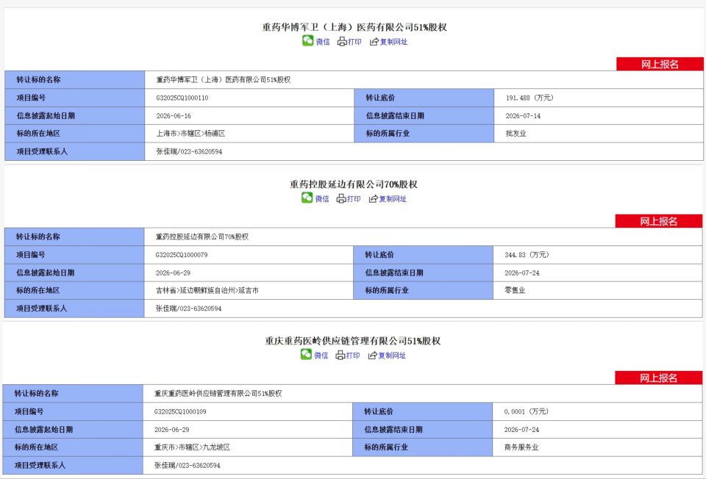This screenshot has width=706, height=479.
Task: Click 网上报名 button for 重庆重药医岭 listing
Action: pos(659,378)
